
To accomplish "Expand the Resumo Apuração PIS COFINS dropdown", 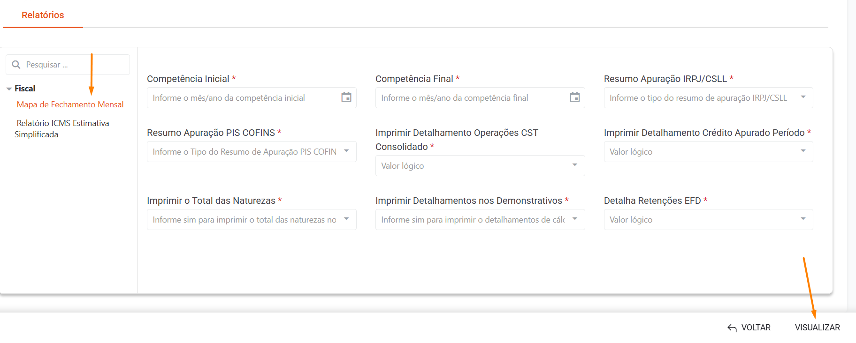I will (x=346, y=151).
